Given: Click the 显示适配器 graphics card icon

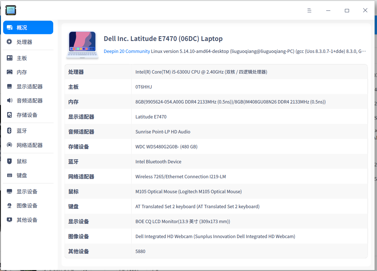Looking at the screenshot, I should pyautogui.click(x=10, y=86).
